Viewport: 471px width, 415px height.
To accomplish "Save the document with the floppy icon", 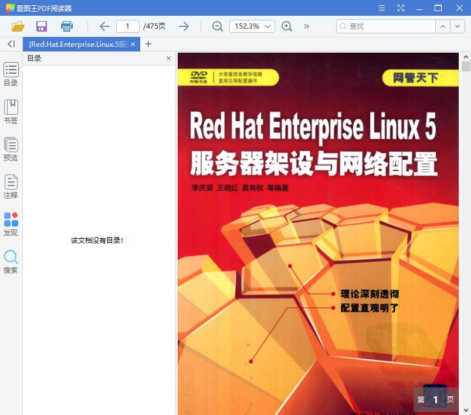I will click(42, 26).
